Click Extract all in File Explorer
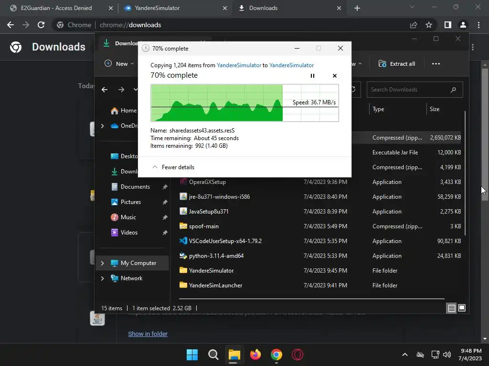489x366 pixels. click(x=397, y=64)
